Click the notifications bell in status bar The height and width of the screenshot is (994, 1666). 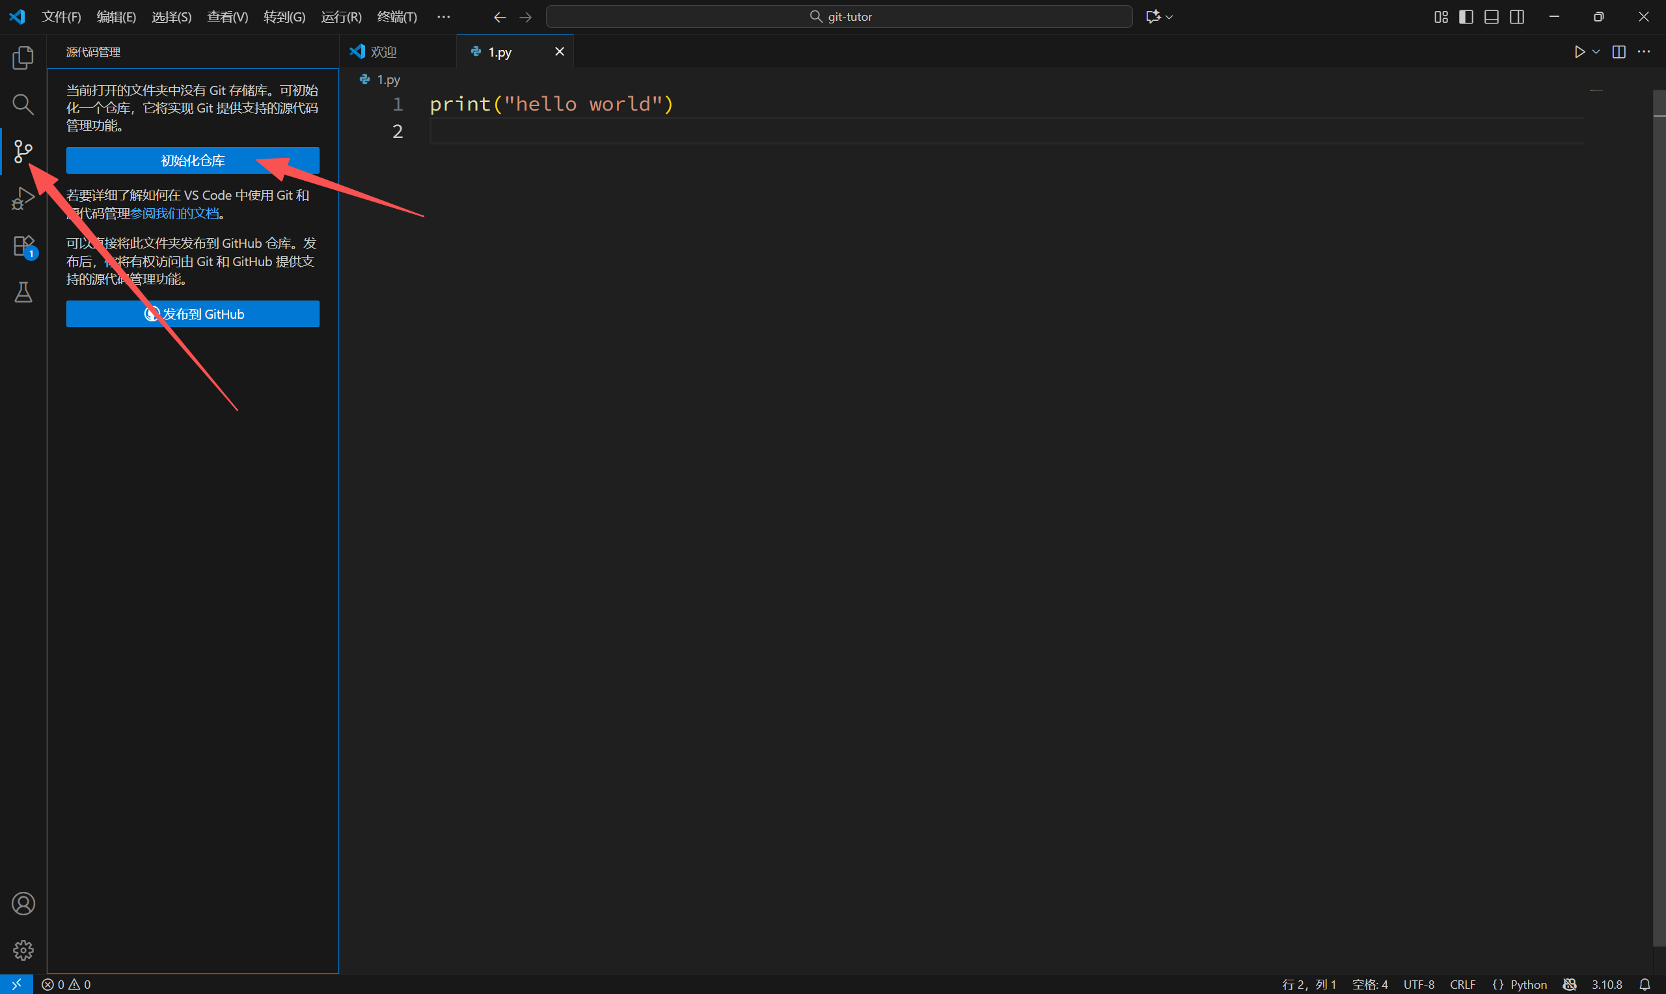click(x=1645, y=984)
